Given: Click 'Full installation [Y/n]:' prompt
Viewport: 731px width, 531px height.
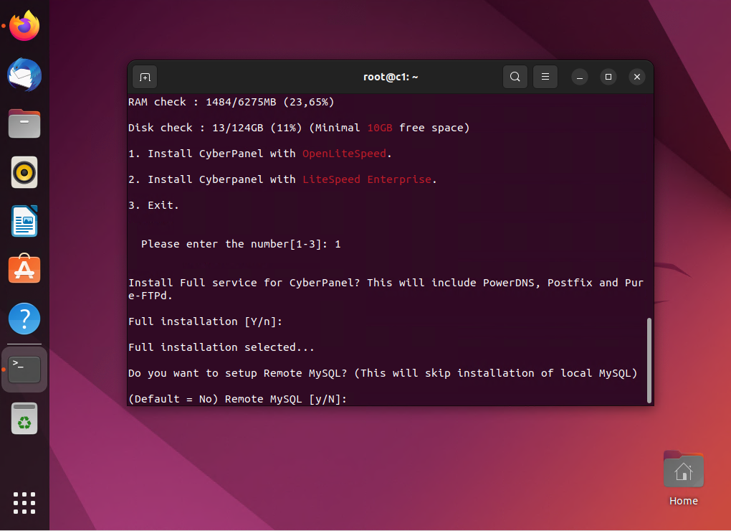Looking at the screenshot, I should coord(205,321).
